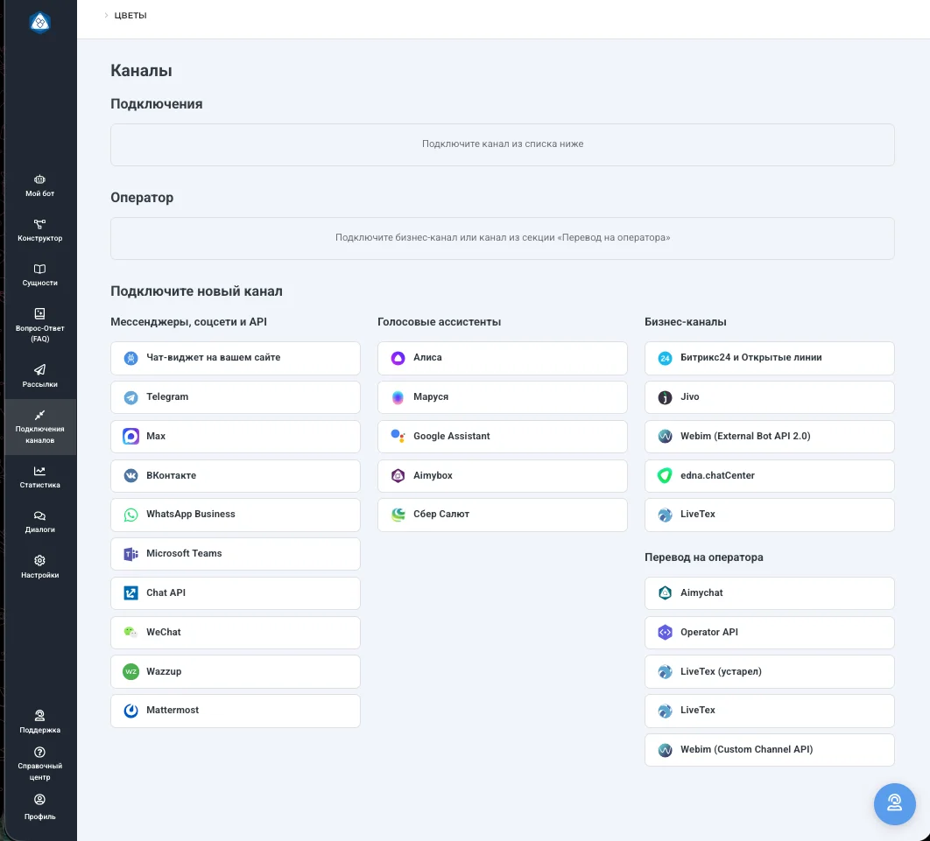Connect the Chat API channel
This screenshot has width=930, height=841.
pos(236,593)
